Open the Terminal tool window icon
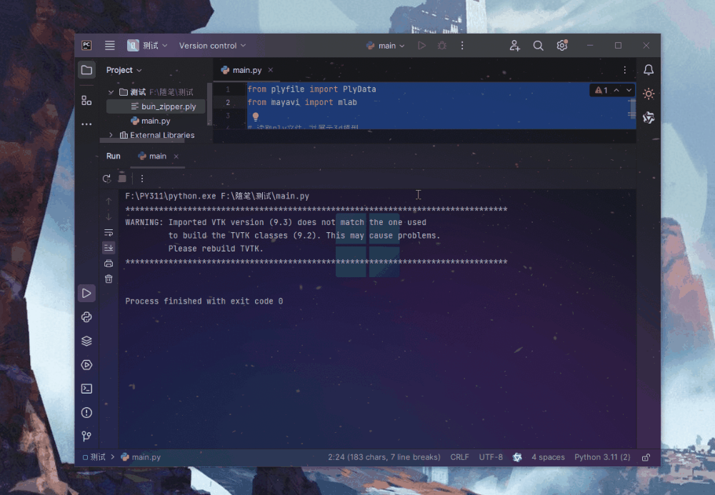 tap(86, 388)
